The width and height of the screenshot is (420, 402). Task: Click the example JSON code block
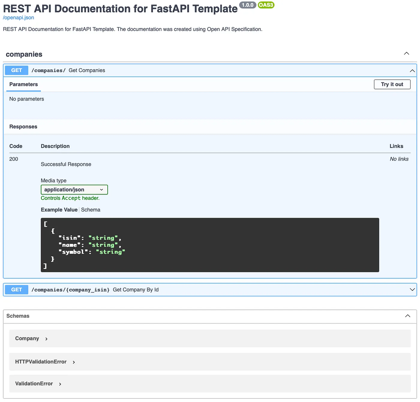click(x=210, y=245)
